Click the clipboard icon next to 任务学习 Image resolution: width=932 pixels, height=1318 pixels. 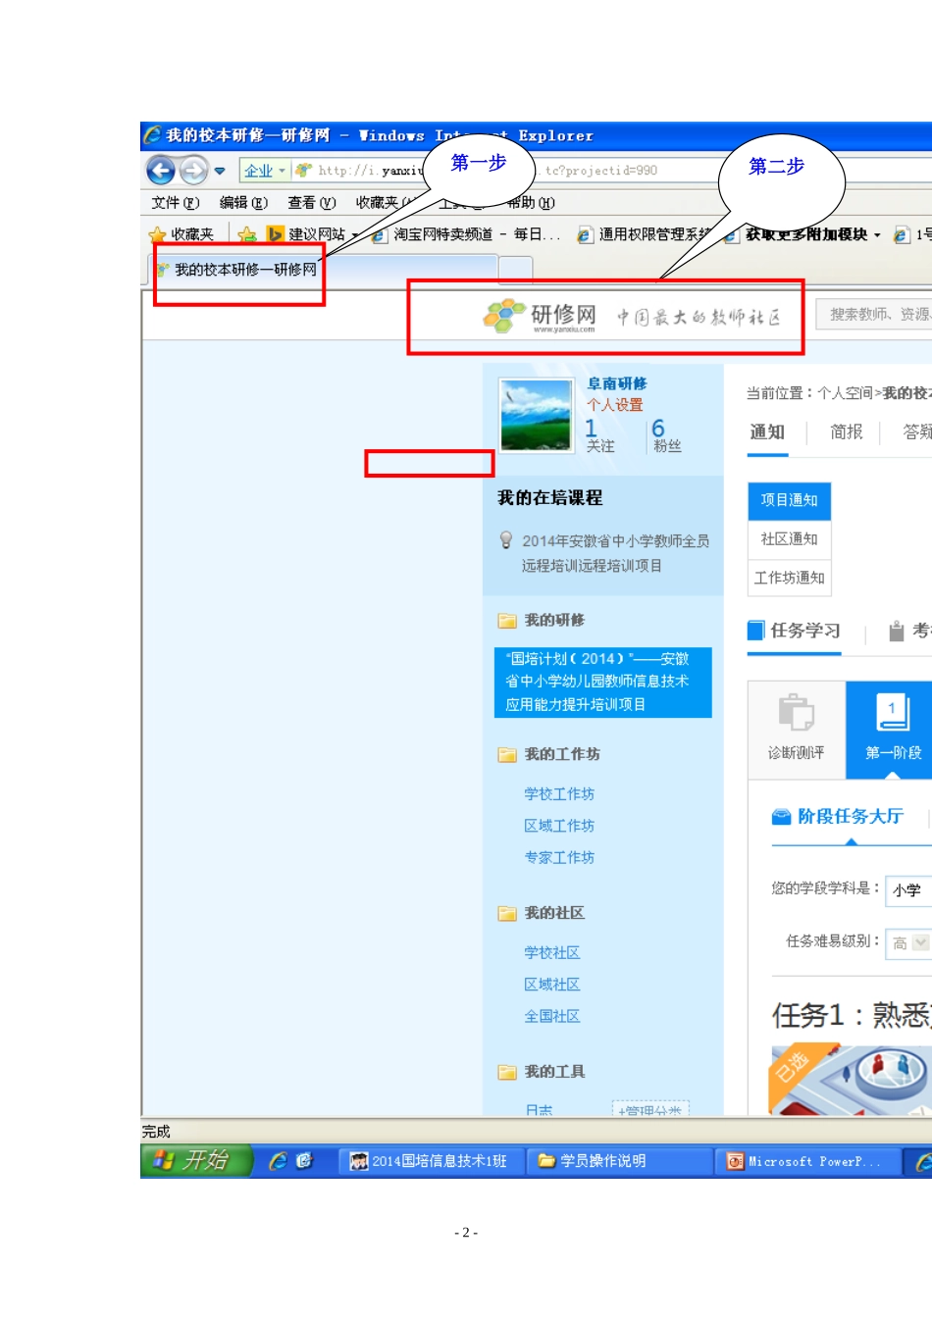pyautogui.click(x=897, y=631)
